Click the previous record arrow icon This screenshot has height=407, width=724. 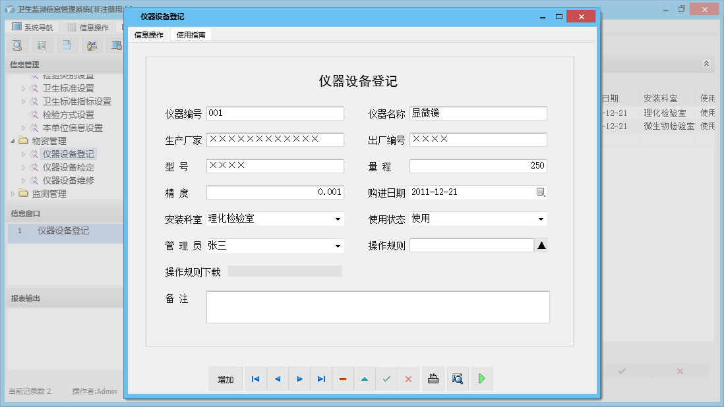coord(278,379)
